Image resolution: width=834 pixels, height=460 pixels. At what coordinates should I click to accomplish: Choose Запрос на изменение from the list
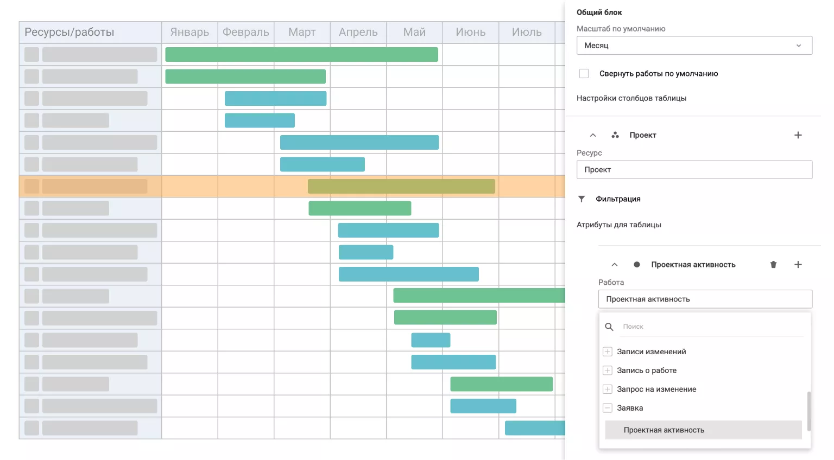tap(656, 389)
